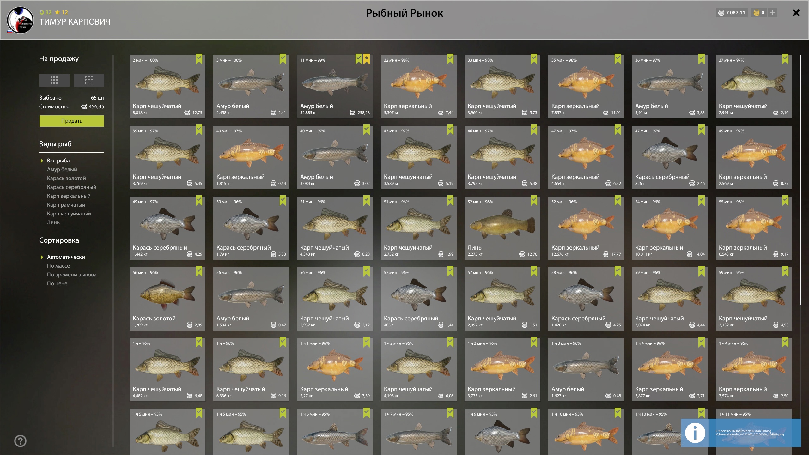Click the silver coins balance 7 087,11
Screen dimensions: 809x455
tap(732, 13)
